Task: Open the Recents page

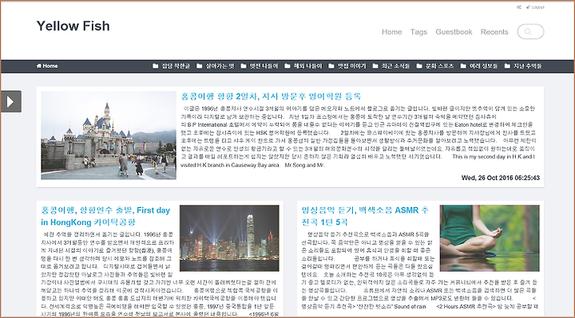Action: pyautogui.click(x=494, y=32)
